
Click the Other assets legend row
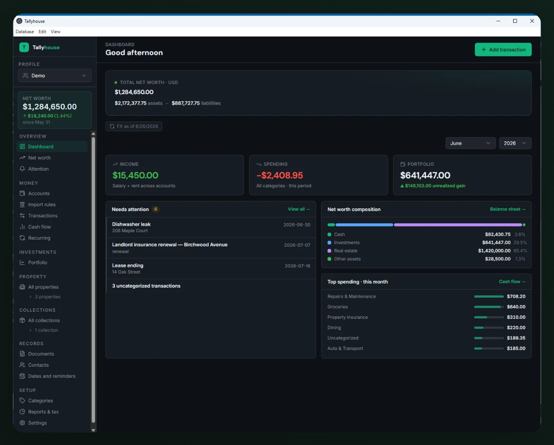tap(426, 259)
